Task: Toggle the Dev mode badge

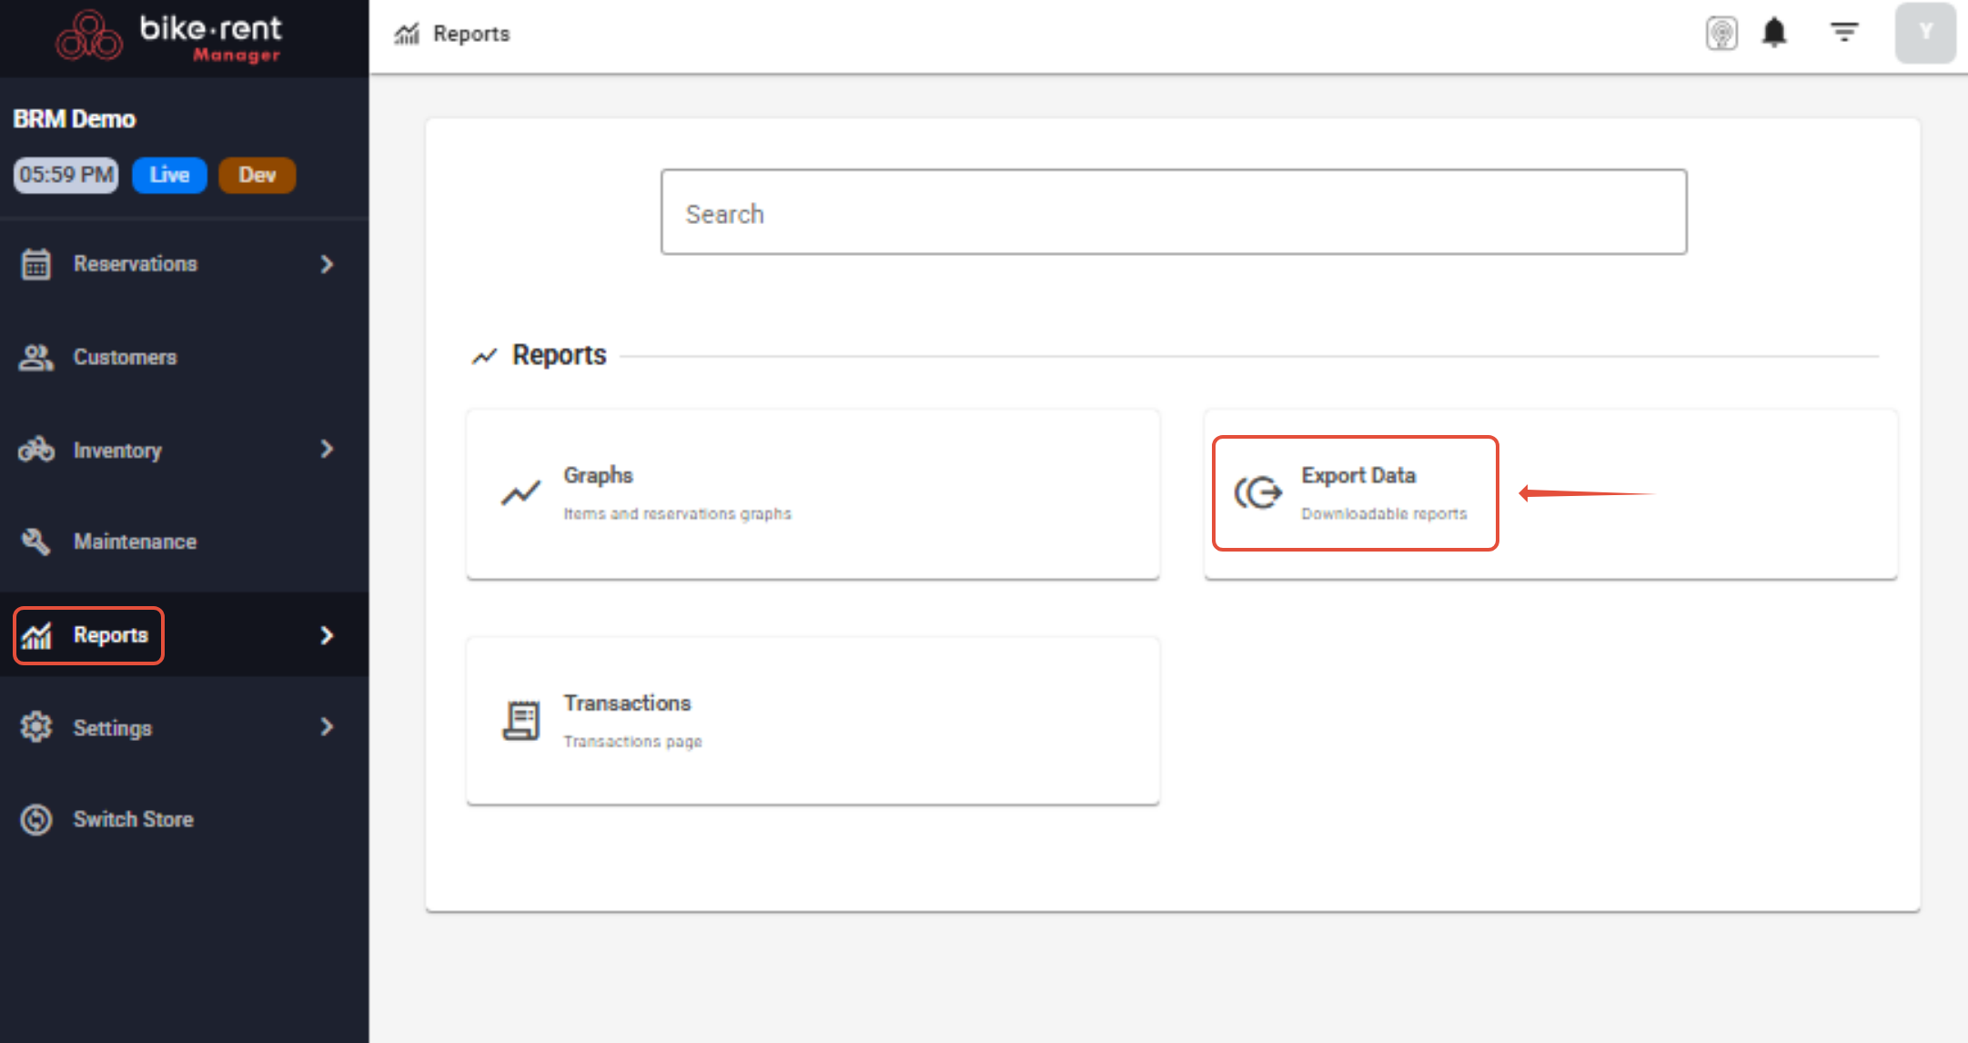Action: [x=257, y=175]
